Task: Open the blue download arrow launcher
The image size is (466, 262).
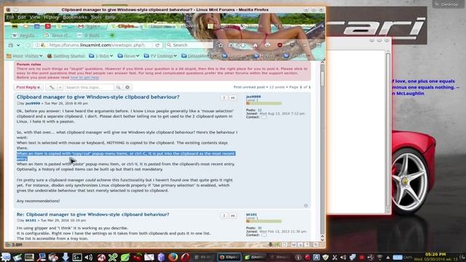Action: tap(65, 257)
